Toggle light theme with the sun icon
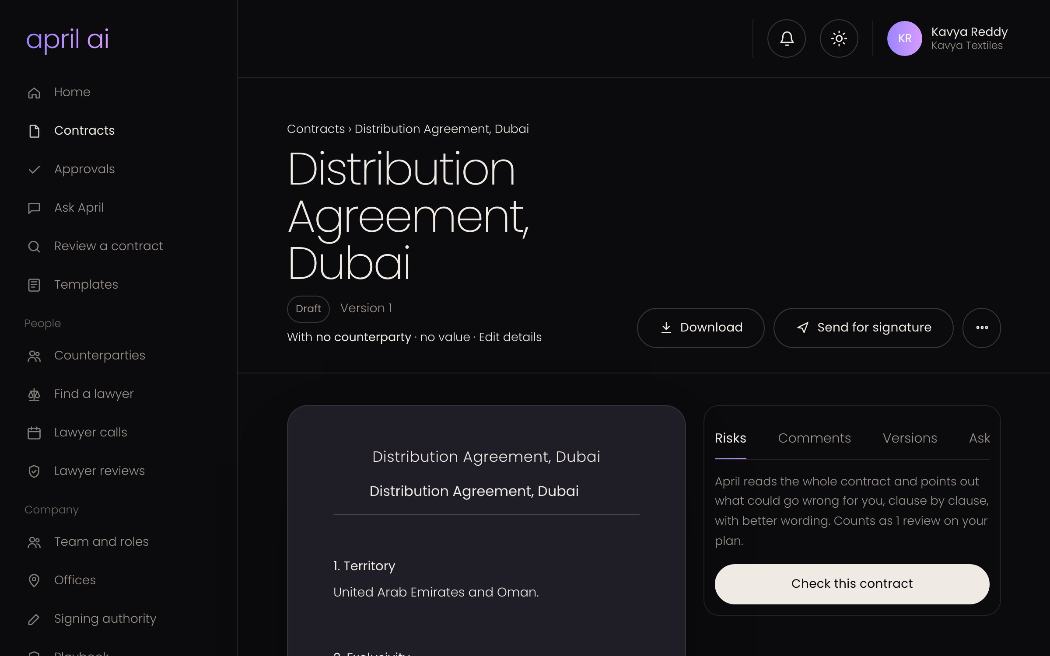Screen dimensions: 1050x656 [839, 38]
